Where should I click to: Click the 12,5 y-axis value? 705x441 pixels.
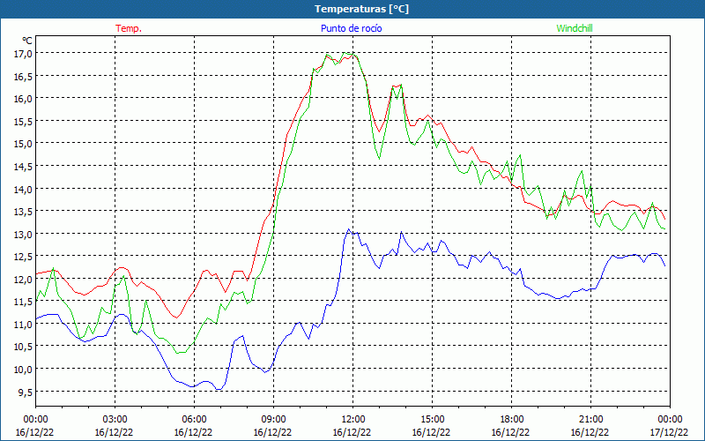point(24,257)
